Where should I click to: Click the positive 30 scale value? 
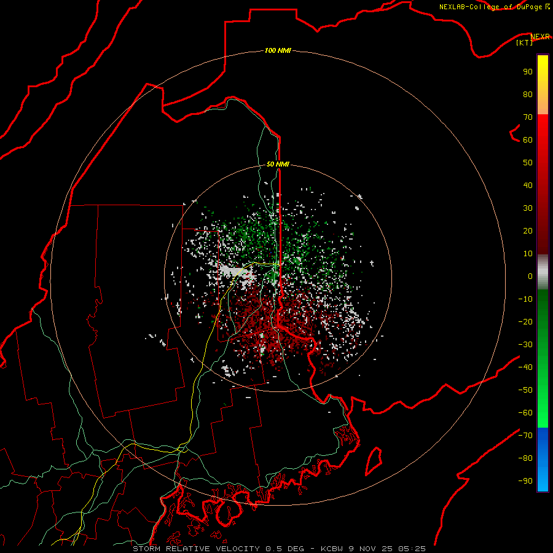point(528,208)
